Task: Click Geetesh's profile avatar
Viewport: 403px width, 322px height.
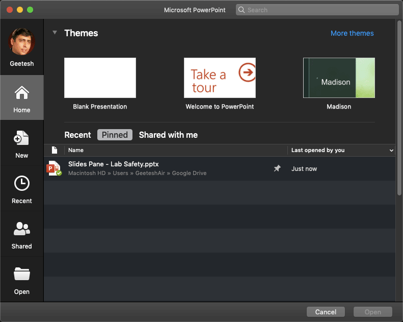Action: [21, 41]
